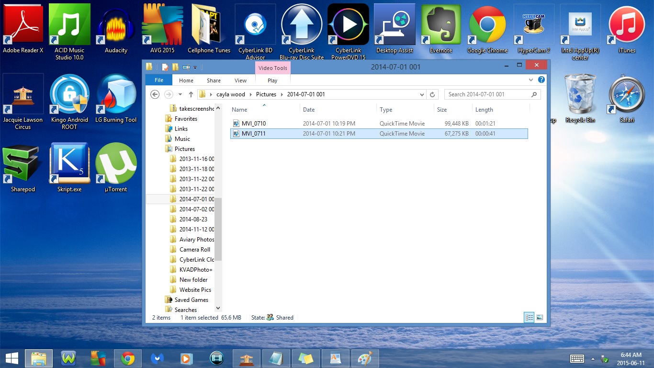This screenshot has height=368, width=654.
Task: Click 'Pictures' in the address bar path
Action: point(266,94)
